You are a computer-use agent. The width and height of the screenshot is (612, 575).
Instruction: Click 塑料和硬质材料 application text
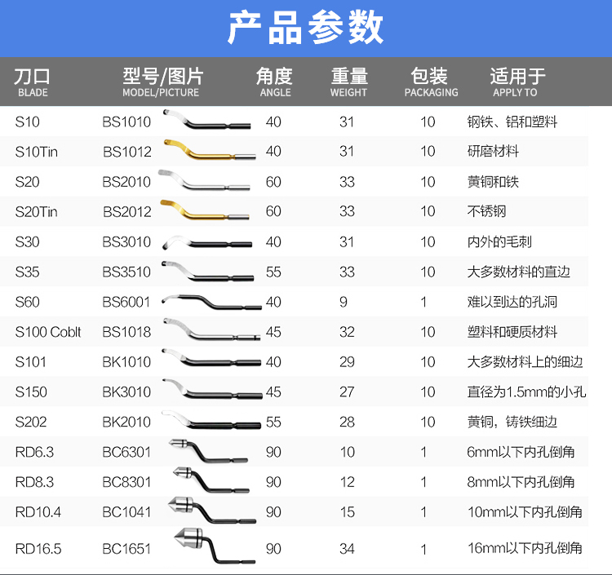[x=512, y=332]
